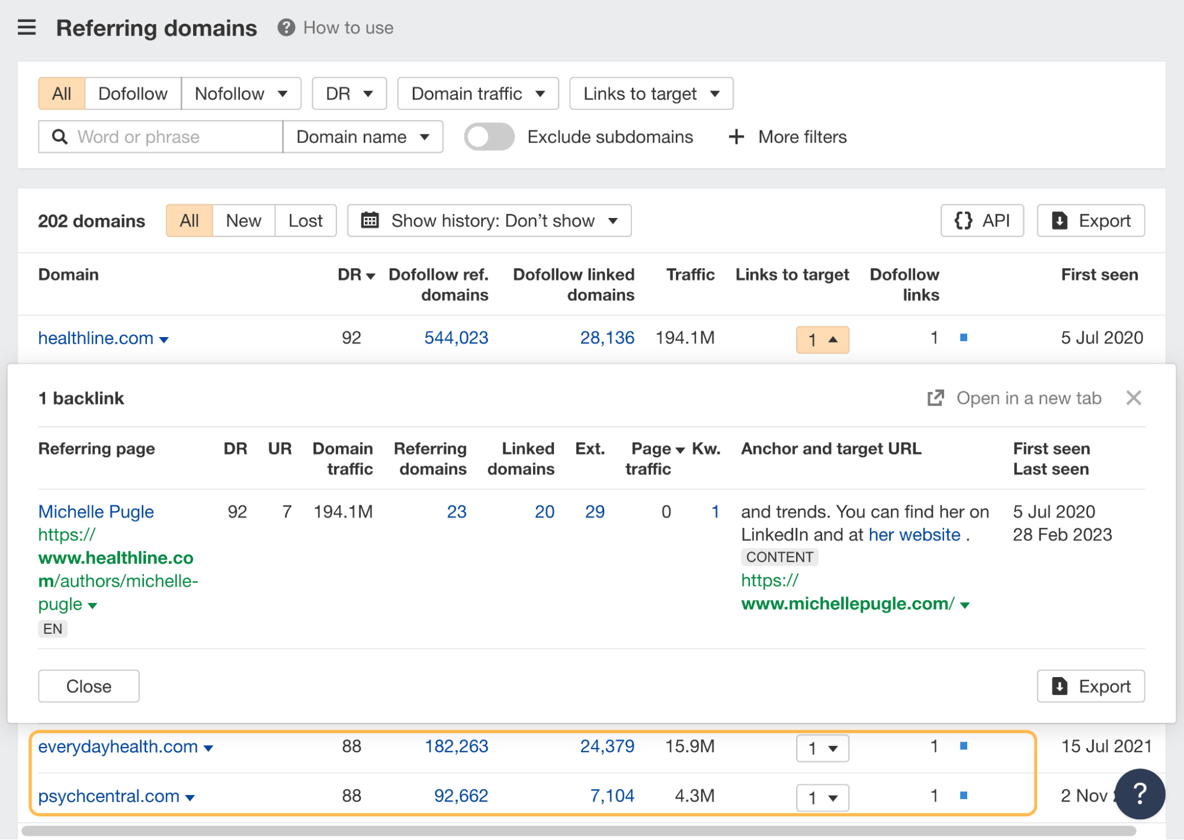Select the Dofollow filter tab
This screenshot has width=1184, height=840.
pos(133,93)
